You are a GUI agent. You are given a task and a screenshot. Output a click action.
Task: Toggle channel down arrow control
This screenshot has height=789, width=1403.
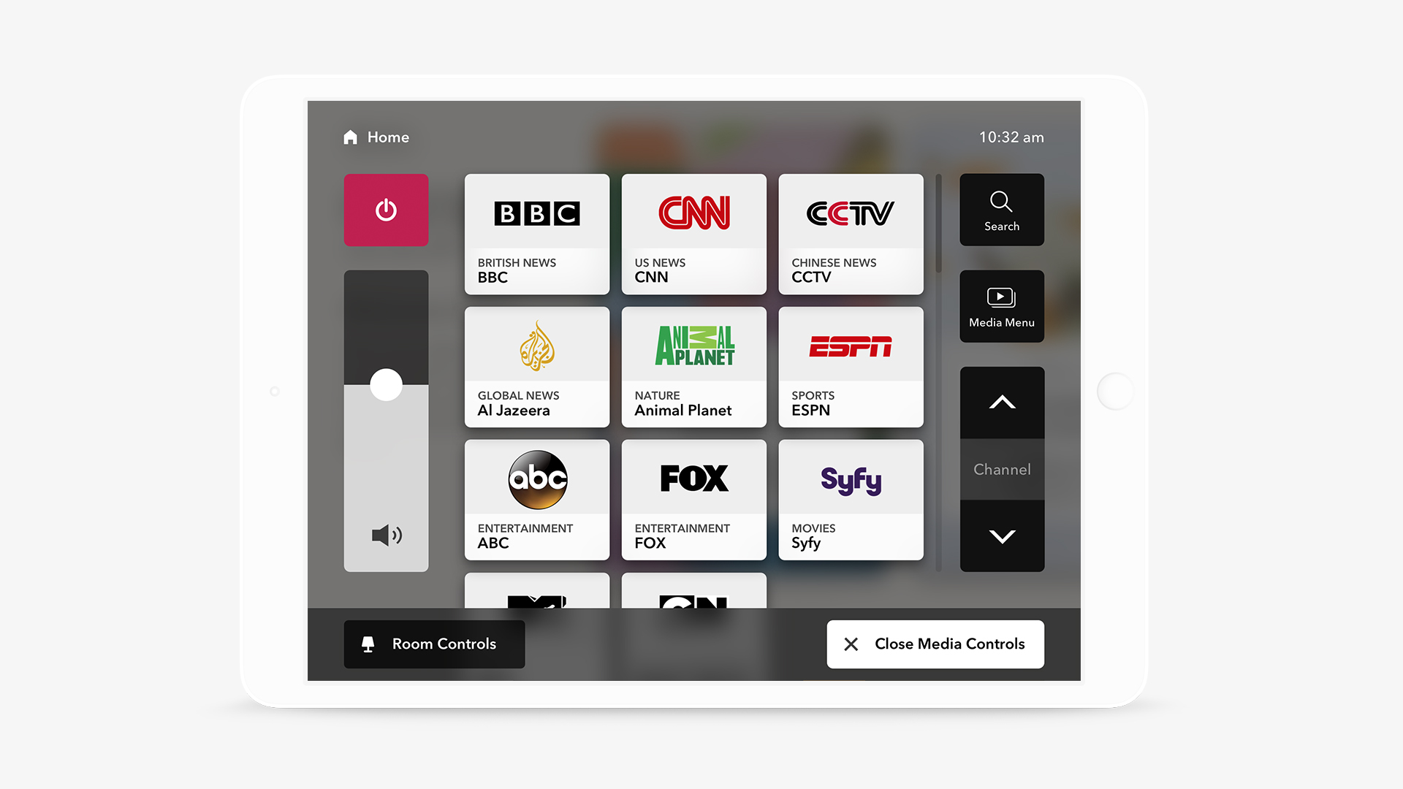pos(1002,535)
